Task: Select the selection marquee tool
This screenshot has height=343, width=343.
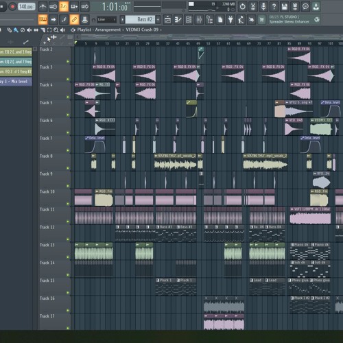Action: pos(49,30)
